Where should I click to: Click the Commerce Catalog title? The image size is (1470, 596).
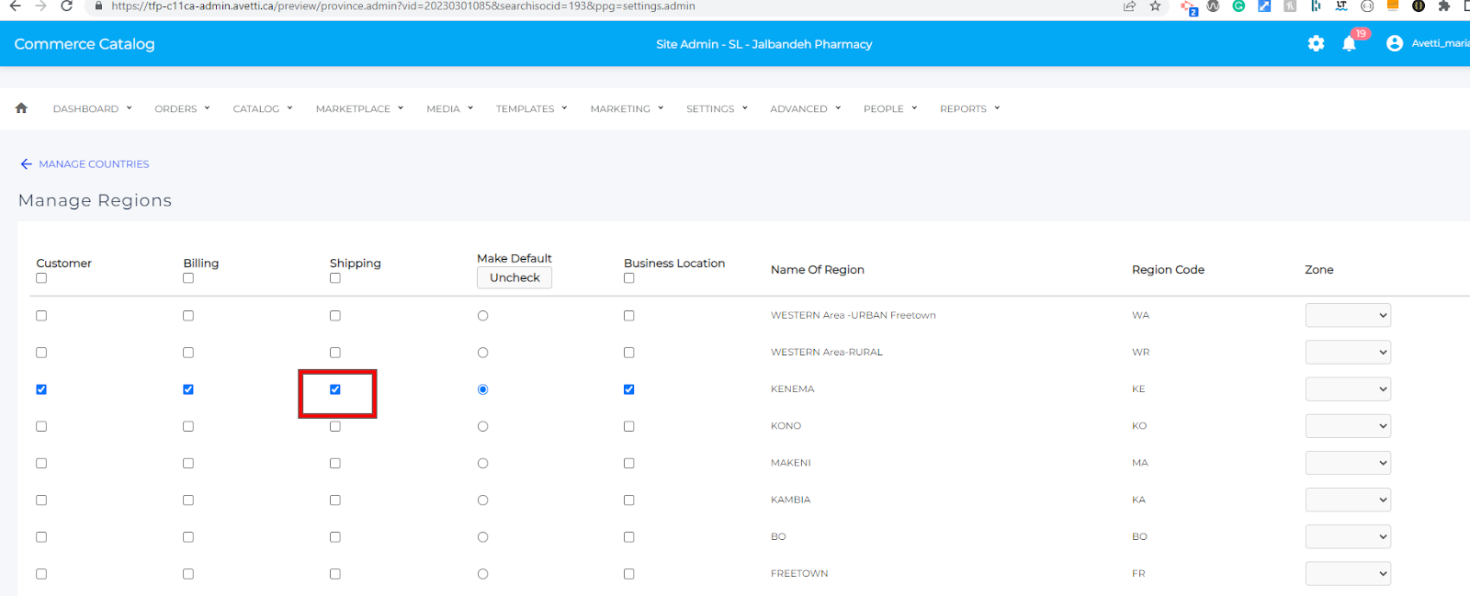point(85,44)
